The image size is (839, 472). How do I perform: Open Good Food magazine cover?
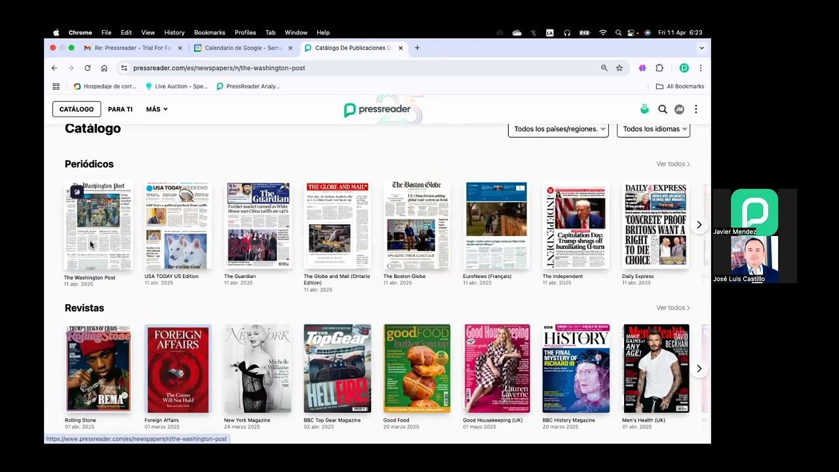coord(417,368)
